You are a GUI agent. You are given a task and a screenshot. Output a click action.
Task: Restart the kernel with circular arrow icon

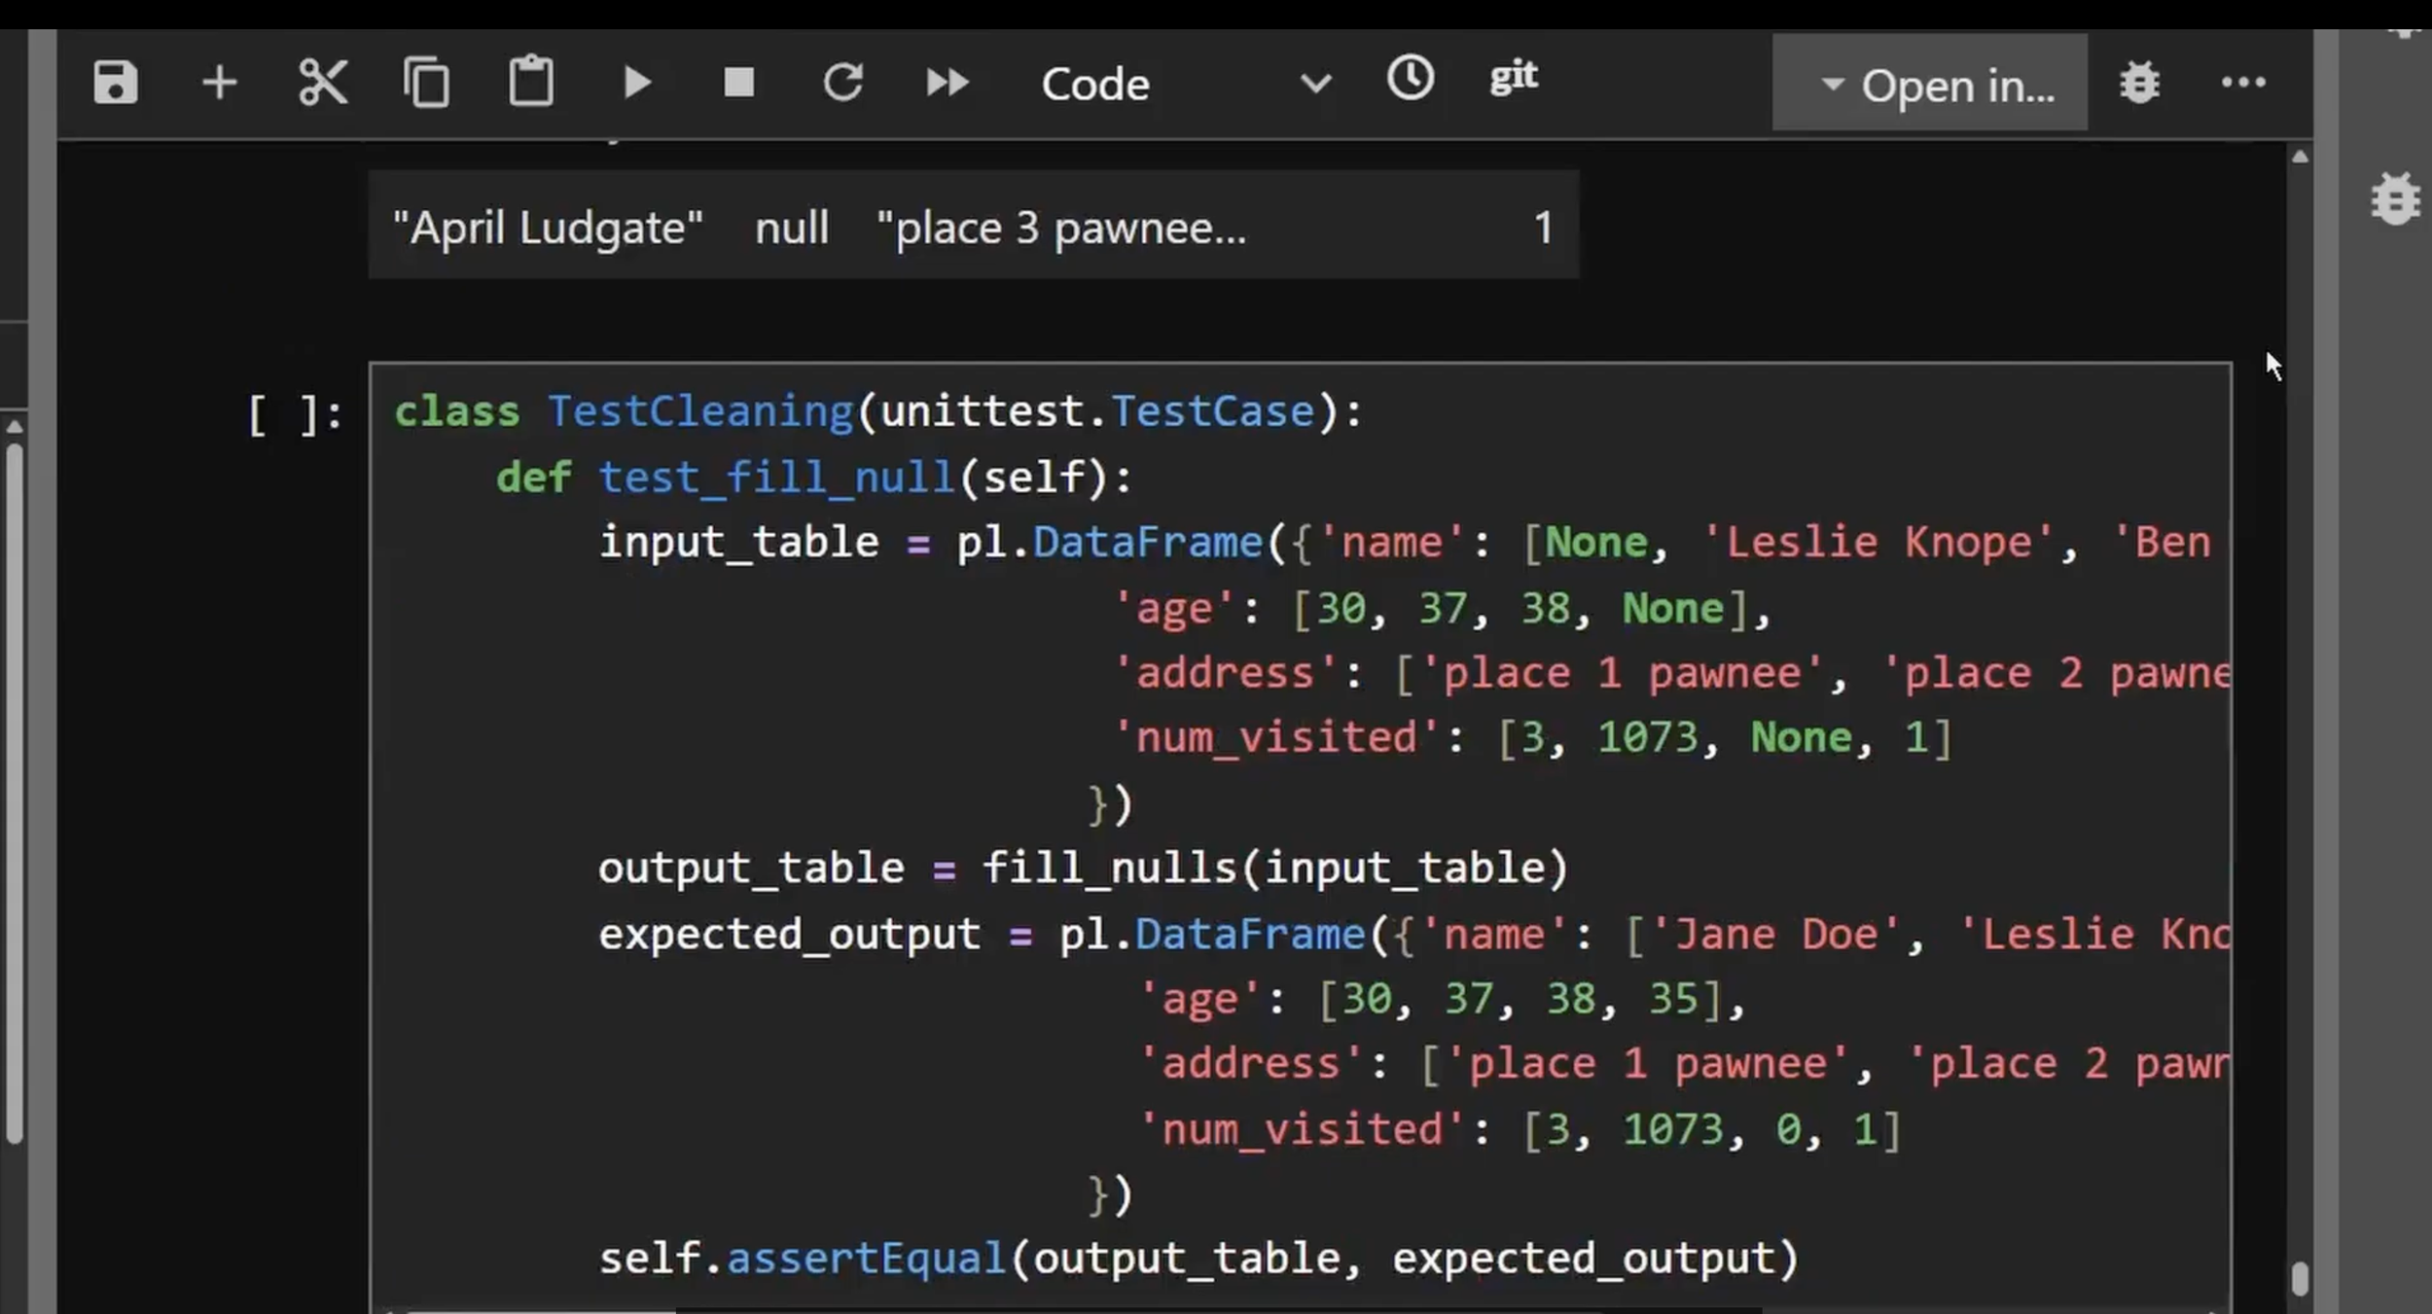(x=843, y=83)
